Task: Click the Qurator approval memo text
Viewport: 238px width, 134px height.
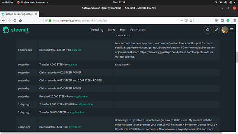Action: coord(165,50)
